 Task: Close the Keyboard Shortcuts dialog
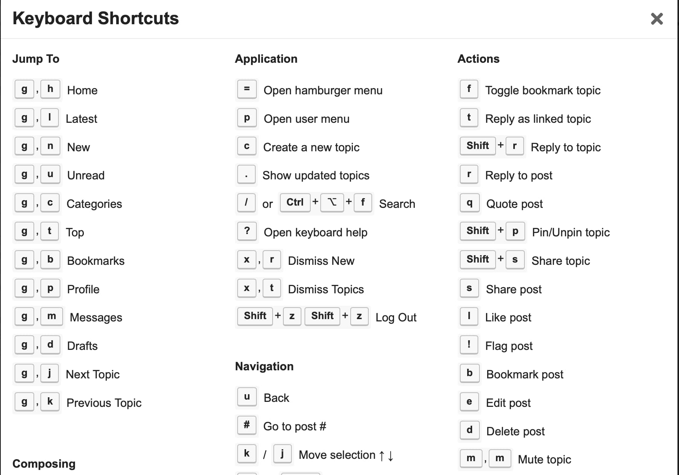coord(657,18)
